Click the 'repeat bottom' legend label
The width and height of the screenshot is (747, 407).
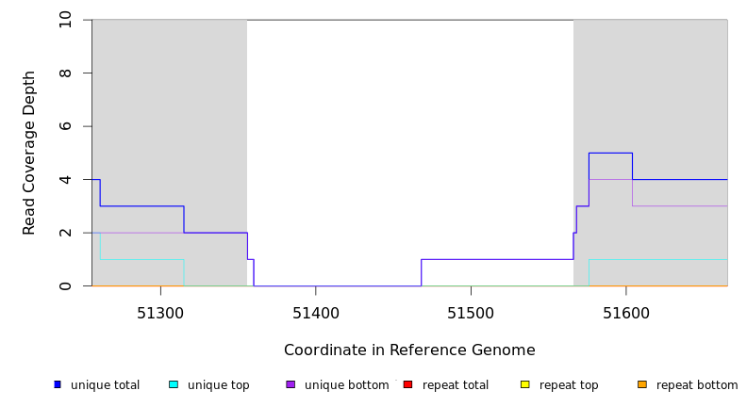tap(697, 385)
